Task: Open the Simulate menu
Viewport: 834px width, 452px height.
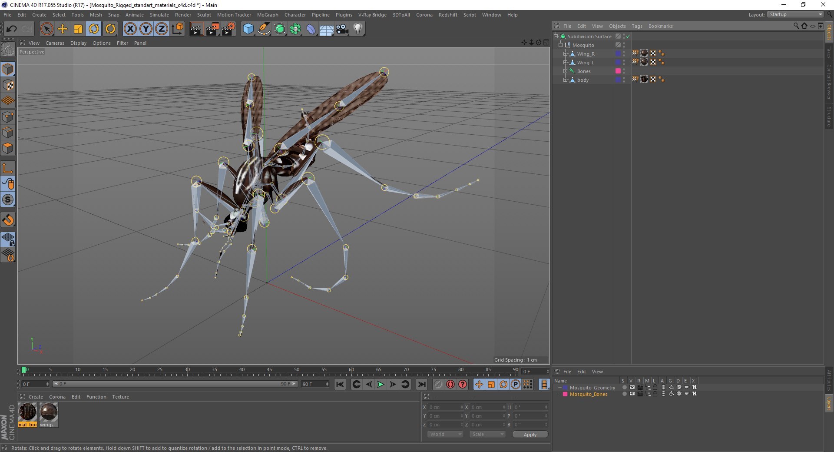Action: [159, 15]
